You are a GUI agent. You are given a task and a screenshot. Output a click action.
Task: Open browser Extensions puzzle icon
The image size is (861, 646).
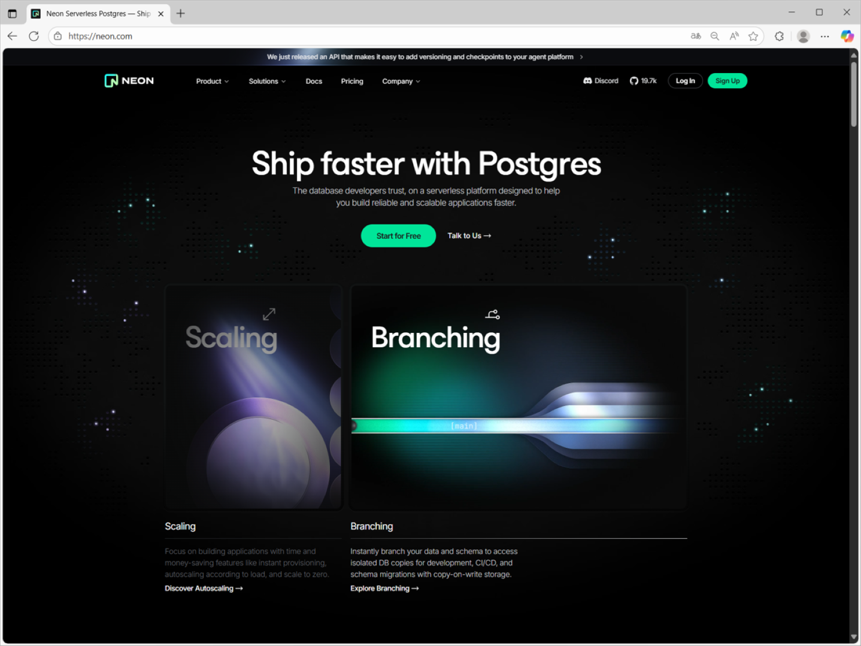pyautogui.click(x=779, y=36)
